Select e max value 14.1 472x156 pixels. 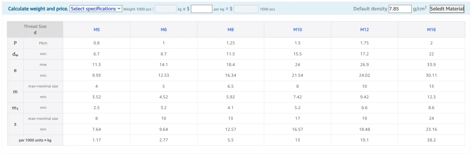click(x=164, y=65)
